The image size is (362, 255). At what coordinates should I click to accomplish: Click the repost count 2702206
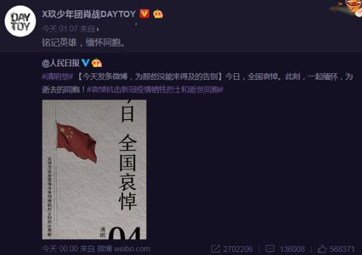(x=238, y=249)
